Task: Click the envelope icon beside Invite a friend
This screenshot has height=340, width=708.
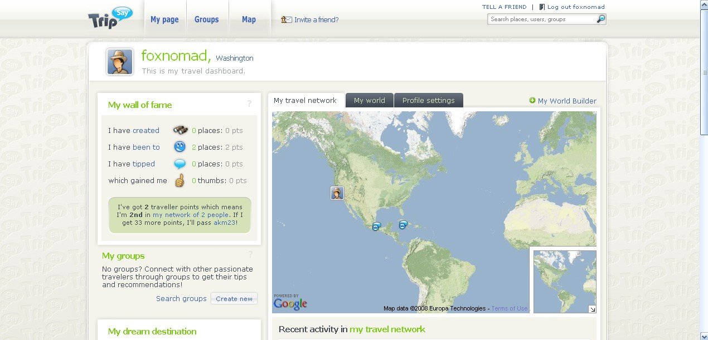Action: click(287, 19)
